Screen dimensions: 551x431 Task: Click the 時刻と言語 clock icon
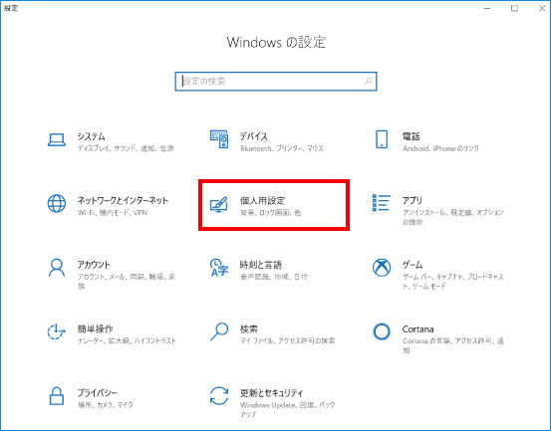pos(219,268)
